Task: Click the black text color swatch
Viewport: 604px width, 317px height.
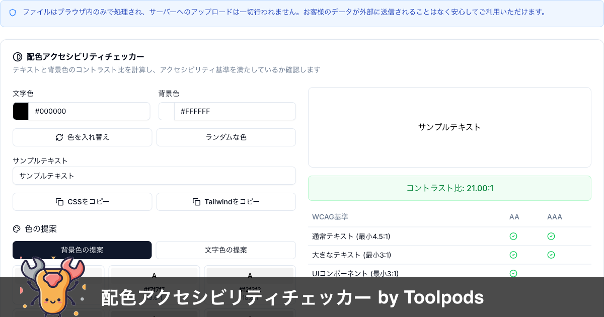Action: click(20, 111)
